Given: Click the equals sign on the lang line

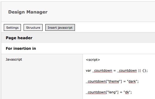Looking at the screenshot, I should [x=121, y=93].
